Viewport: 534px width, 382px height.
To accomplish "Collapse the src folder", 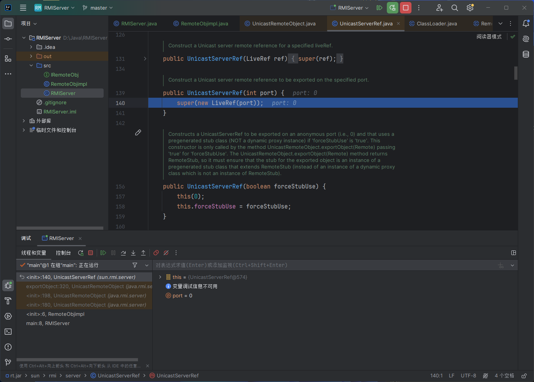I will (31, 65).
